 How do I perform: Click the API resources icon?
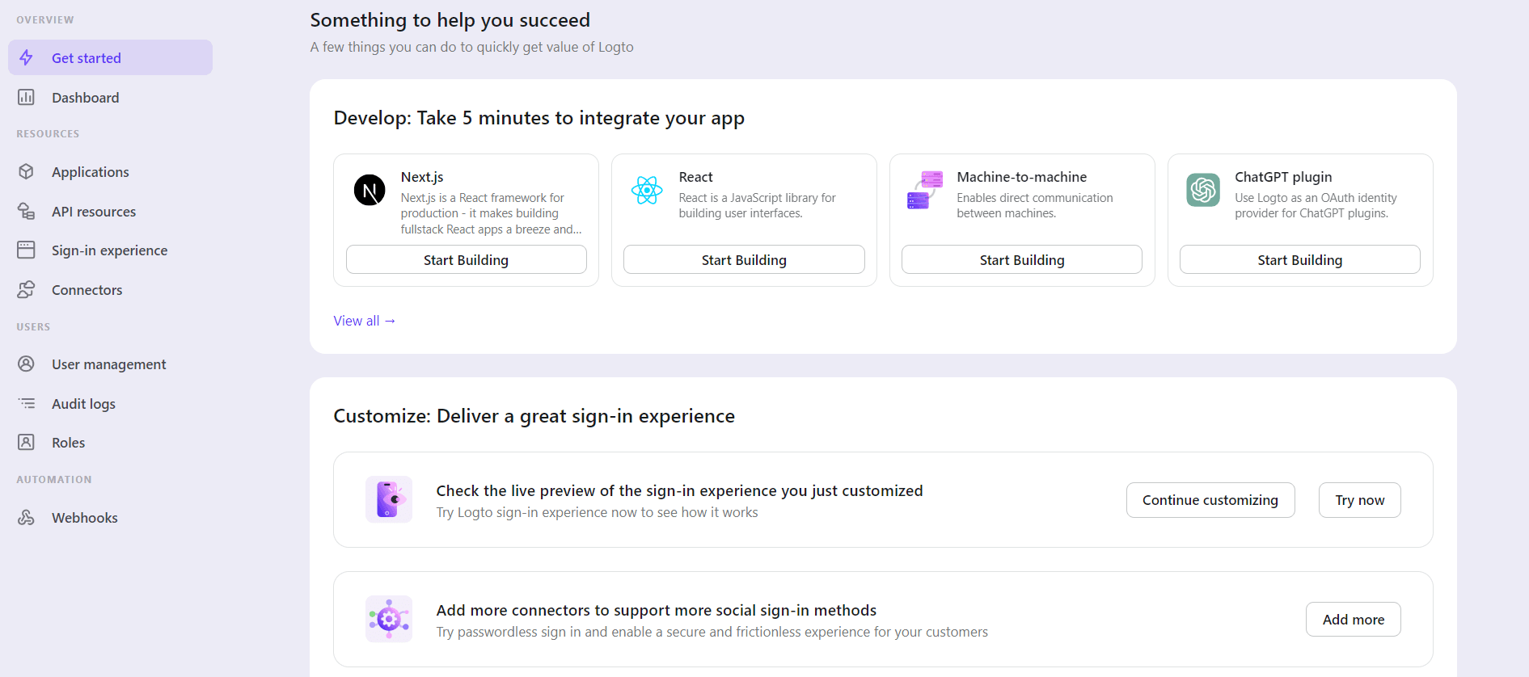[26, 211]
